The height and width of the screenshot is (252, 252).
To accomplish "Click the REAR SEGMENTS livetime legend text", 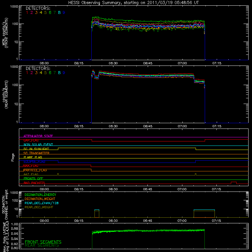I will (x=42, y=245).
